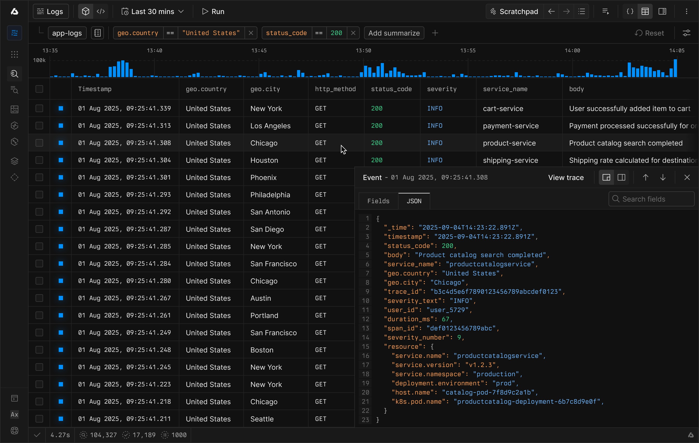
Task: Switch results to table view icon
Action: pyautogui.click(x=645, y=11)
